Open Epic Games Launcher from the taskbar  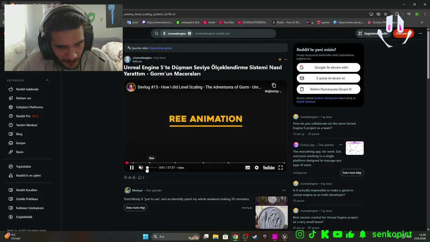coord(265,237)
